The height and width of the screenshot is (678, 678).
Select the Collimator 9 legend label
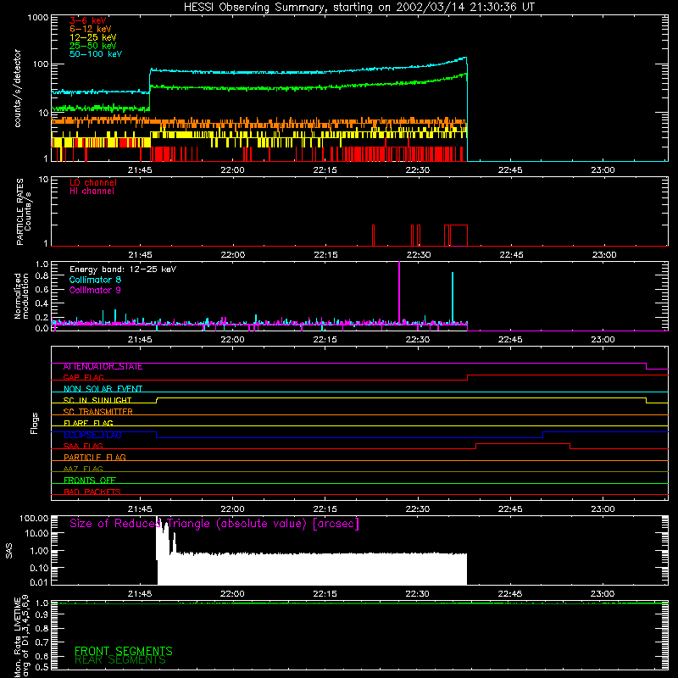(x=95, y=290)
